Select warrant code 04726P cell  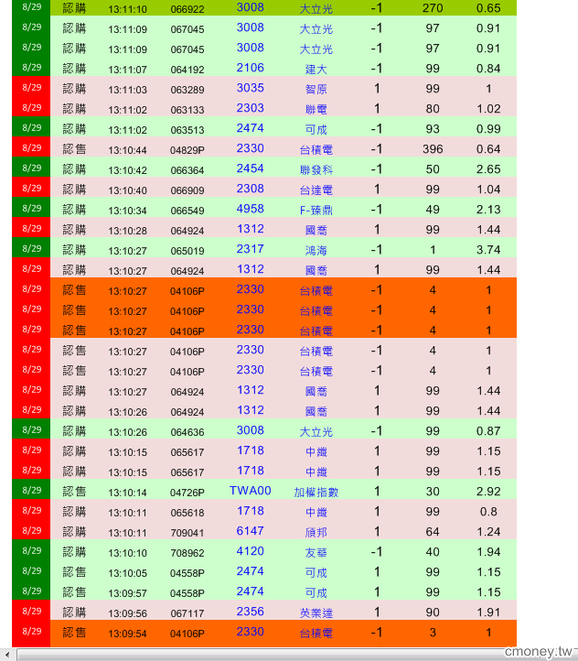tap(187, 492)
